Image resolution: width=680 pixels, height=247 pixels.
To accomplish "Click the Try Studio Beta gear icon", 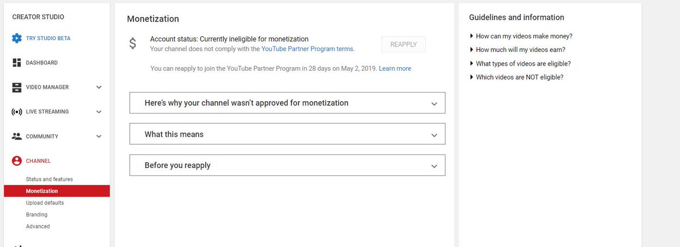I will point(17,38).
